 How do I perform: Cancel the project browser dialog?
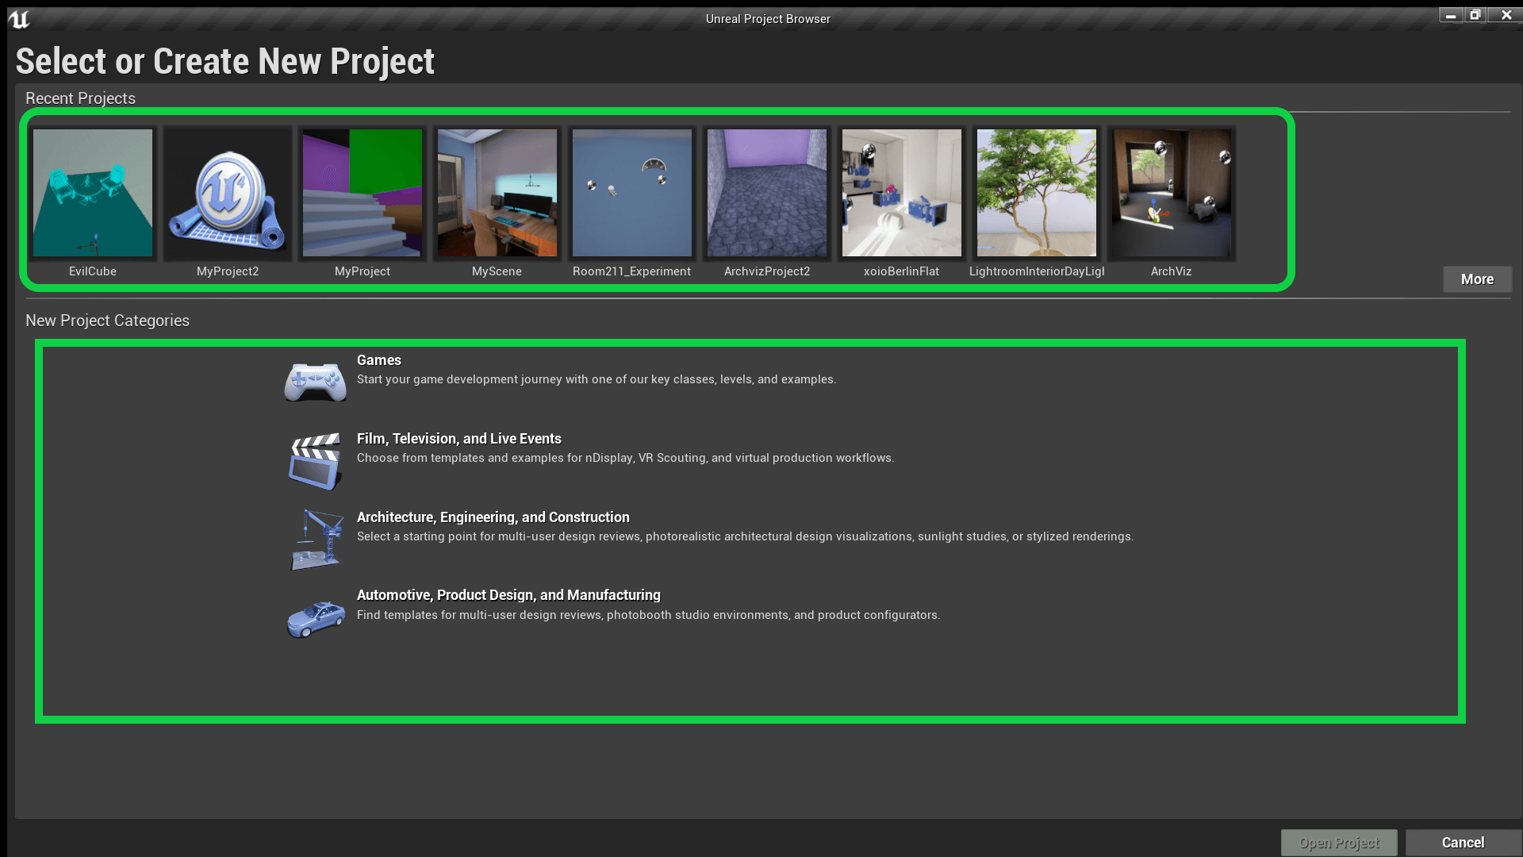tap(1463, 843)
